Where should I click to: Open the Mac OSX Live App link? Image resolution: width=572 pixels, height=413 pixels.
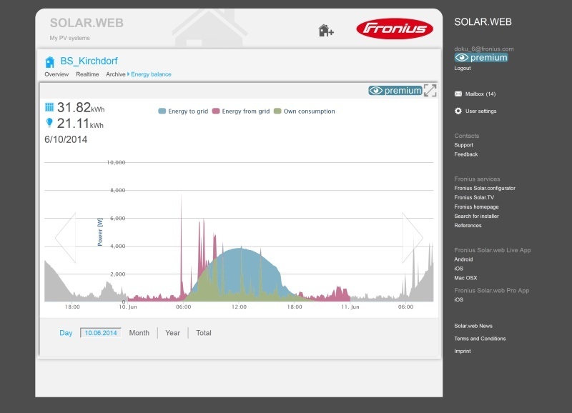(x=465, y=278)
